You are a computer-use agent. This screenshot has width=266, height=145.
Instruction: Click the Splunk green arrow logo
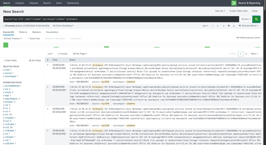tap(234, 3)
